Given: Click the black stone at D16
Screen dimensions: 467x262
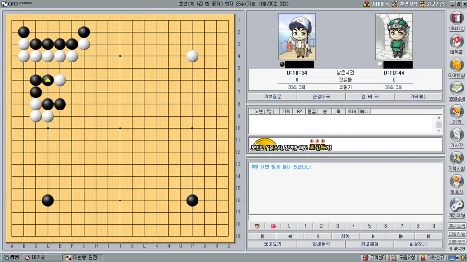Looking at the screenshot, I should 48,200.
